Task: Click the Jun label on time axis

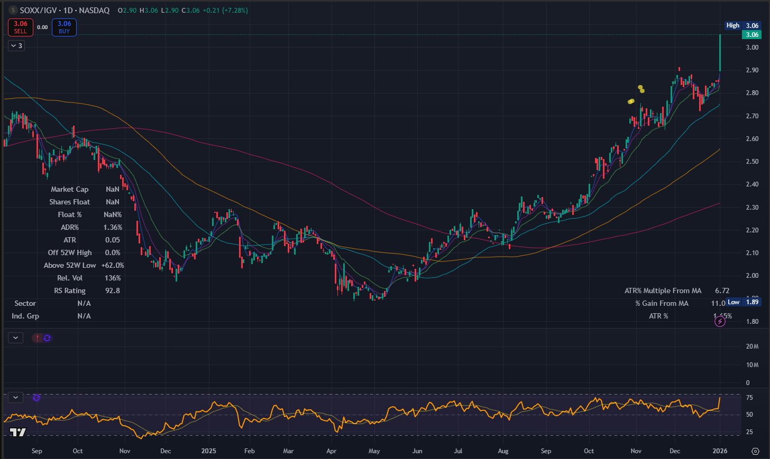Action: coord(417,451)
